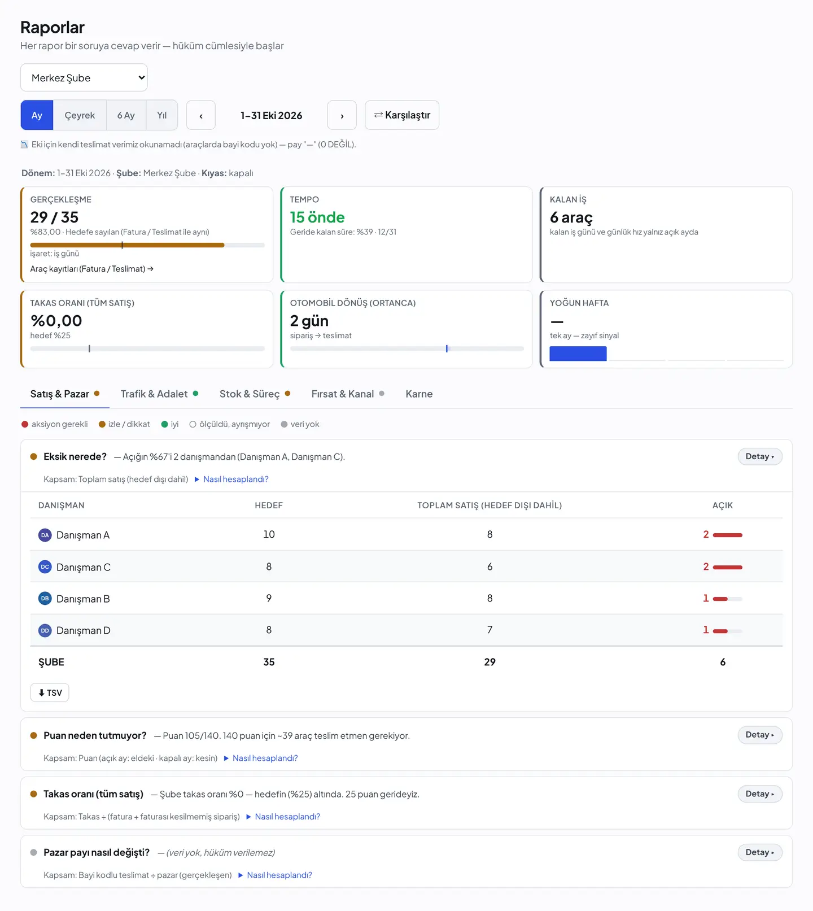Click the Tempo card value 15 önde
The image size is (813, 911).
(x=317, y=217)
